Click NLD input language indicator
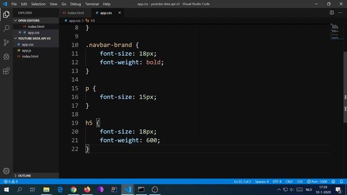The height and width of the screenshot is (195, 347). click(309, 190)
